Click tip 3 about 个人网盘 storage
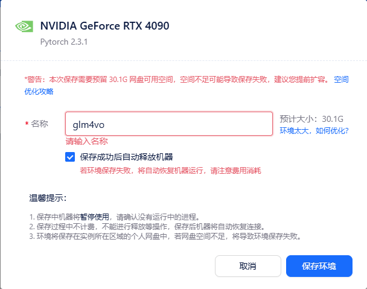Screen dimensions: 367x289 [x=165, y=237]
